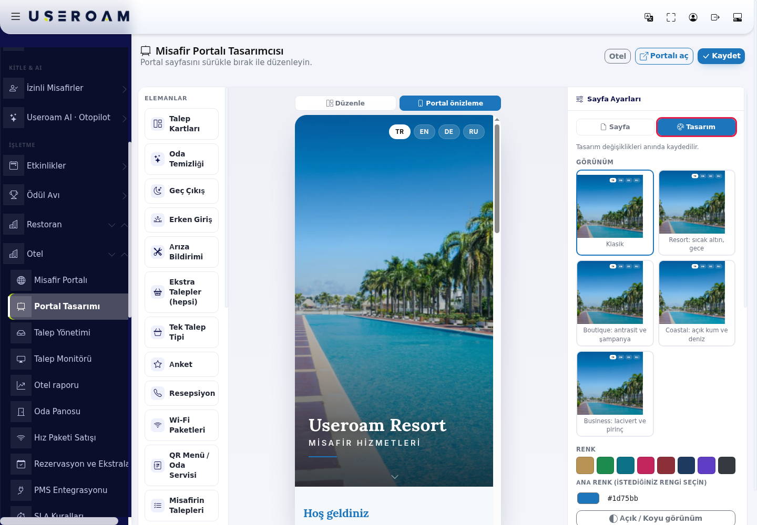Click the Ödül Avı trophy icon
This screenshot has height=525, width=757.
pyautogui.click(x=14, y=195)
